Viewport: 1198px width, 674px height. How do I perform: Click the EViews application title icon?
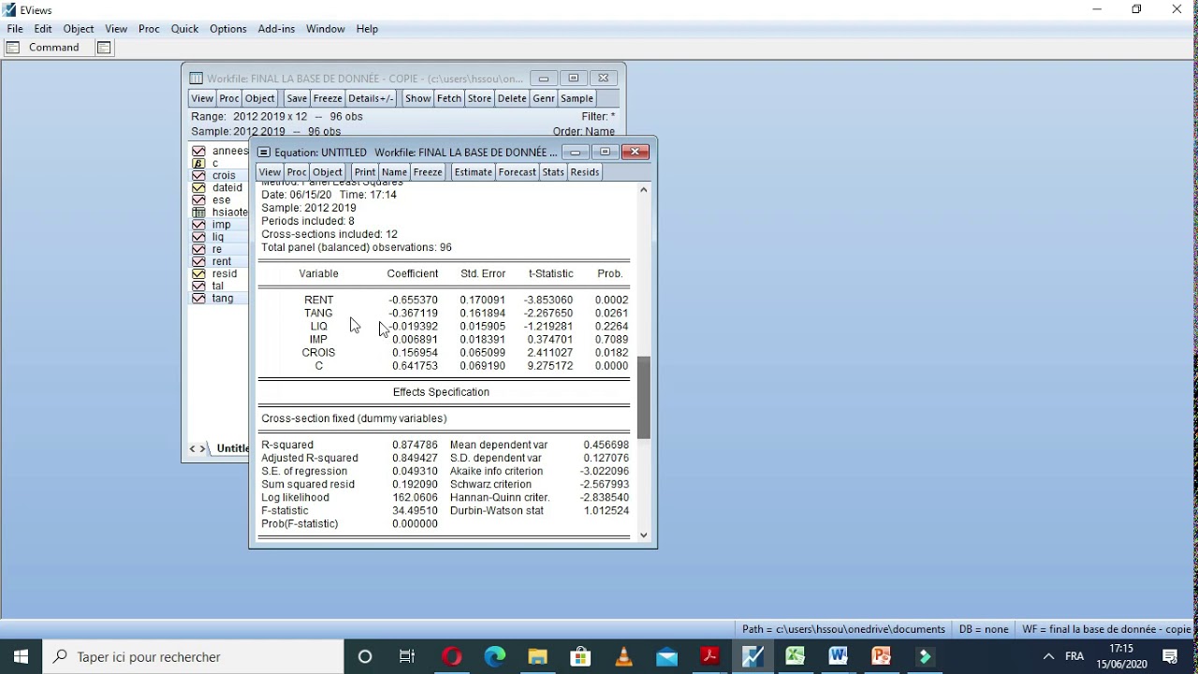9,9
